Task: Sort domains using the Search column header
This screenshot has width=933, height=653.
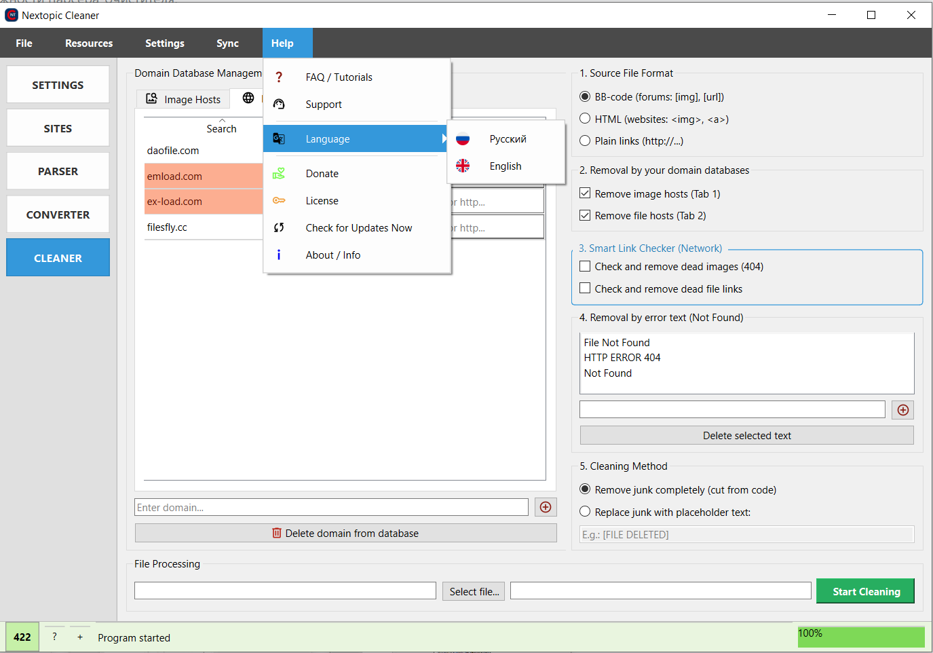Action: (221, 128)
